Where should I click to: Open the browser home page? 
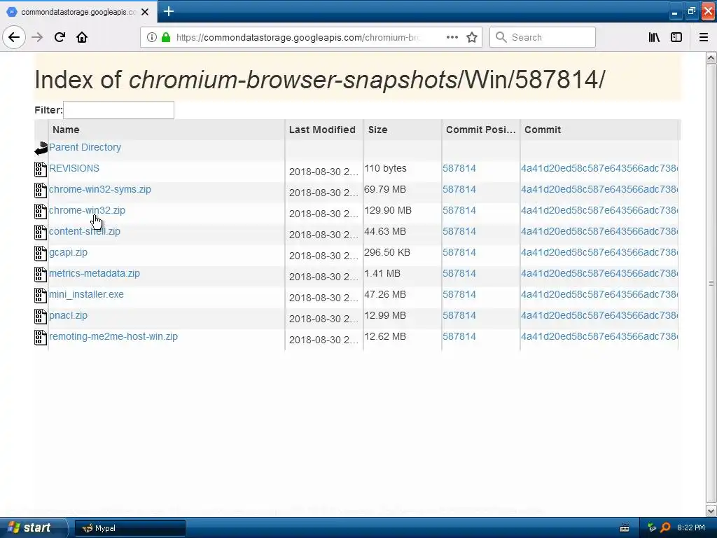point(82,37)
